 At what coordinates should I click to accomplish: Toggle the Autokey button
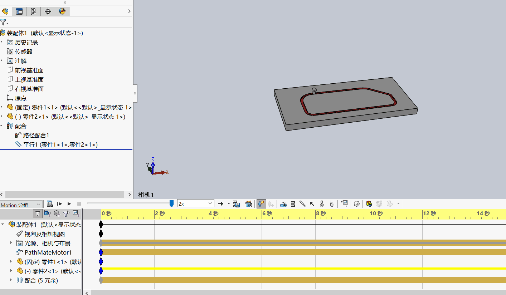tap(261, 204)
